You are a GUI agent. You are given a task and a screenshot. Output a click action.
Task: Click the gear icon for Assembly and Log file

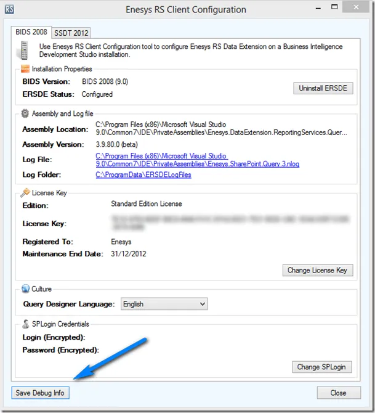25,113
